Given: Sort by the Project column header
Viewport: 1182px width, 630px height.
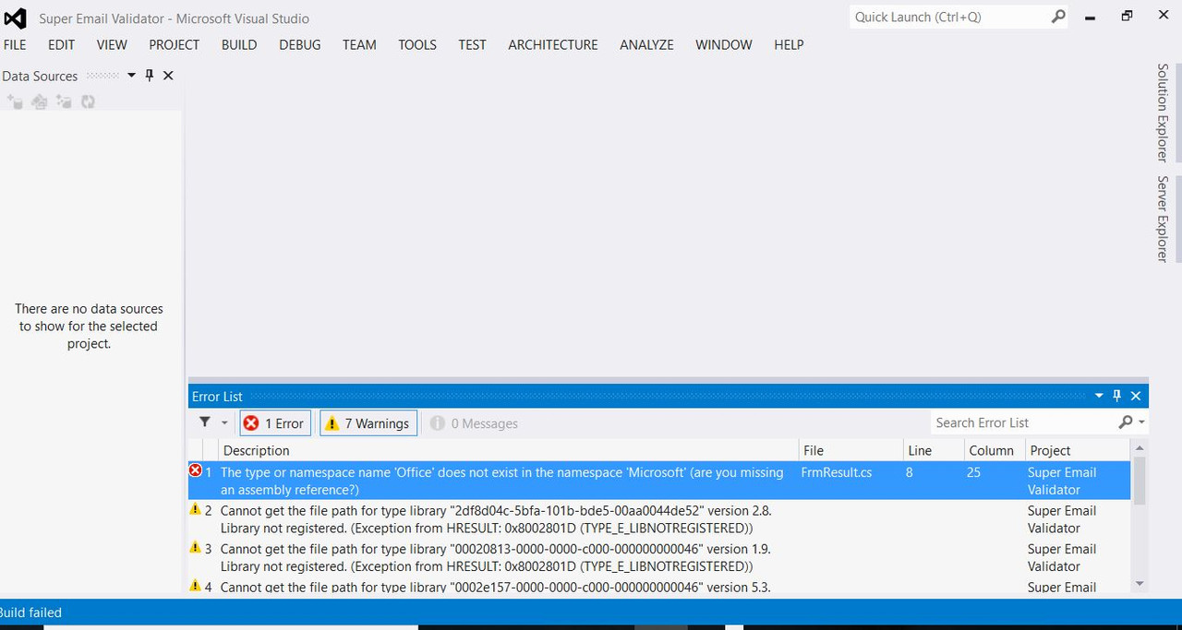Looking at the screenshot, I should (1079, 450).
